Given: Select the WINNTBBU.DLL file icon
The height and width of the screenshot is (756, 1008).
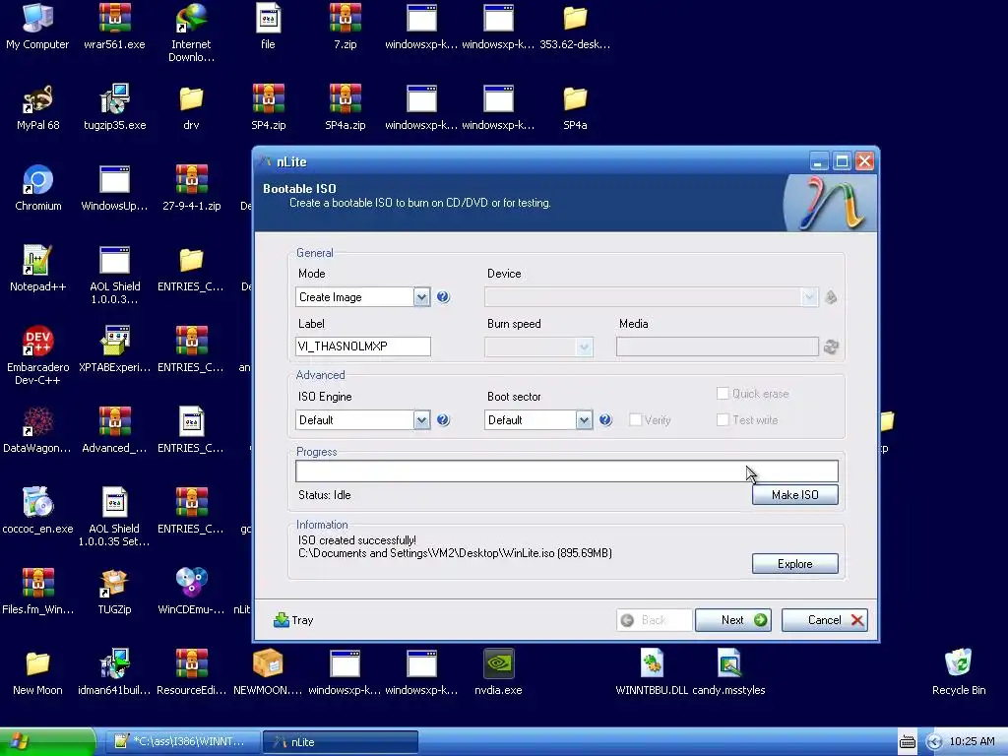Looking at the screenshot, I should click(x=652, y=672).
